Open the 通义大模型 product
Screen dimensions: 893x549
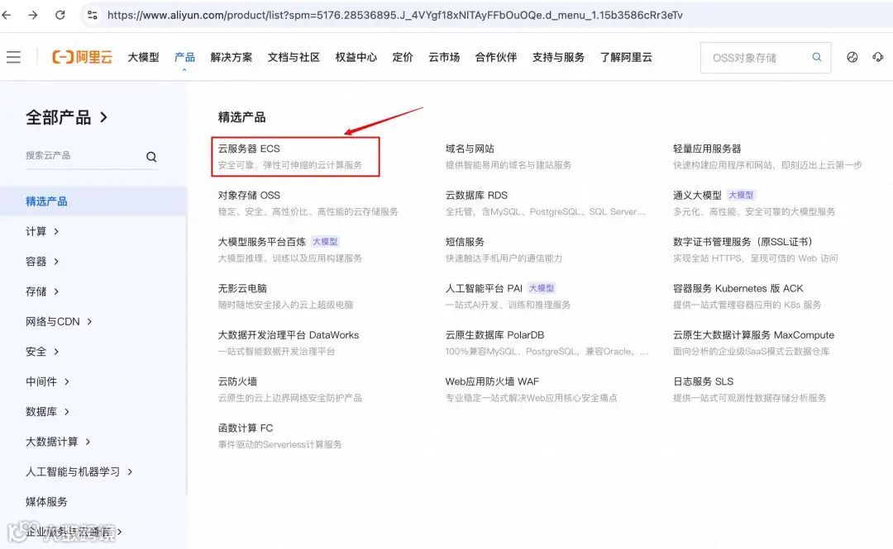pyautogui.click(x=697, y=195)
